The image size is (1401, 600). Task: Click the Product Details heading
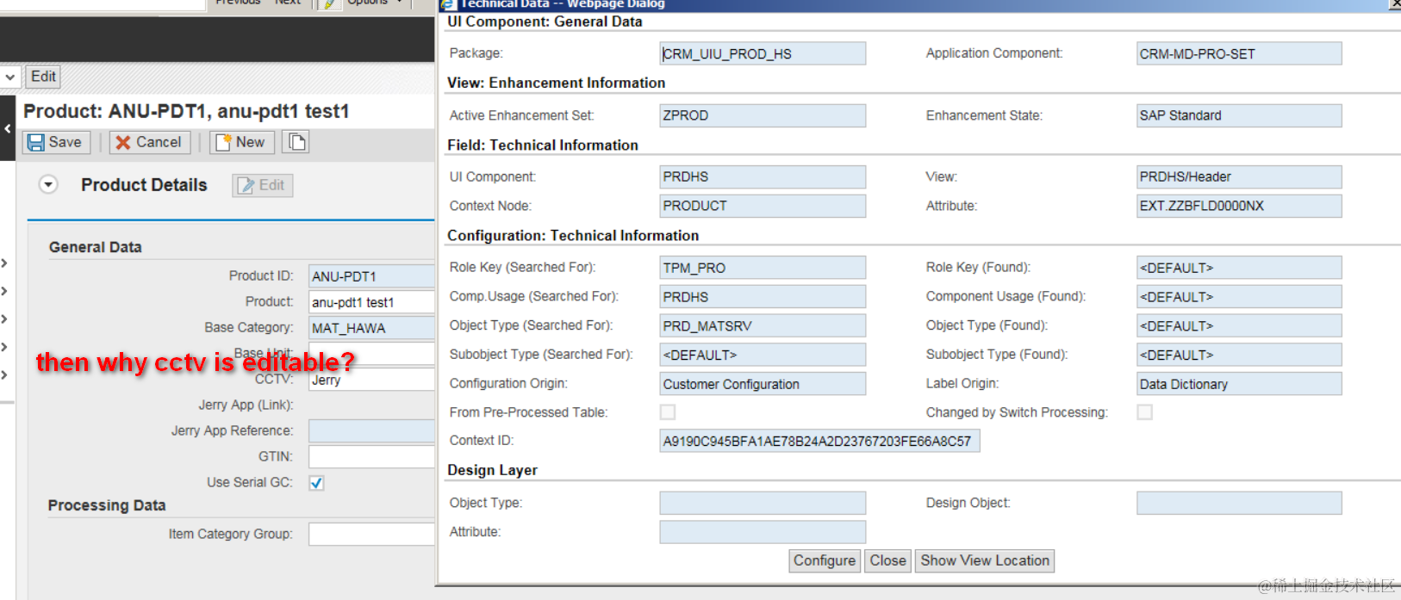[144, 185]
